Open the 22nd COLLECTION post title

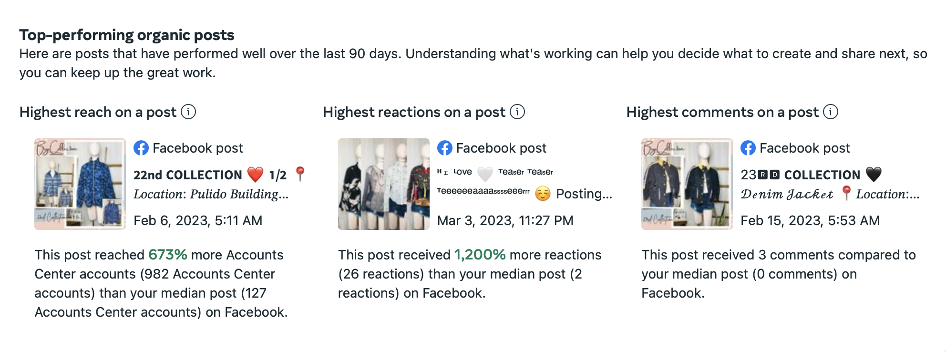coord(188,175)
